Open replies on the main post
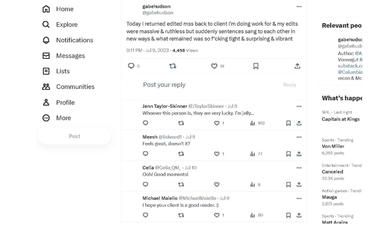Image resolution: width=381 pixels, height=225 pixels. 131,66
